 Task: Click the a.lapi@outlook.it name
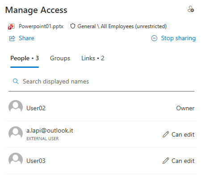point(50,131)
